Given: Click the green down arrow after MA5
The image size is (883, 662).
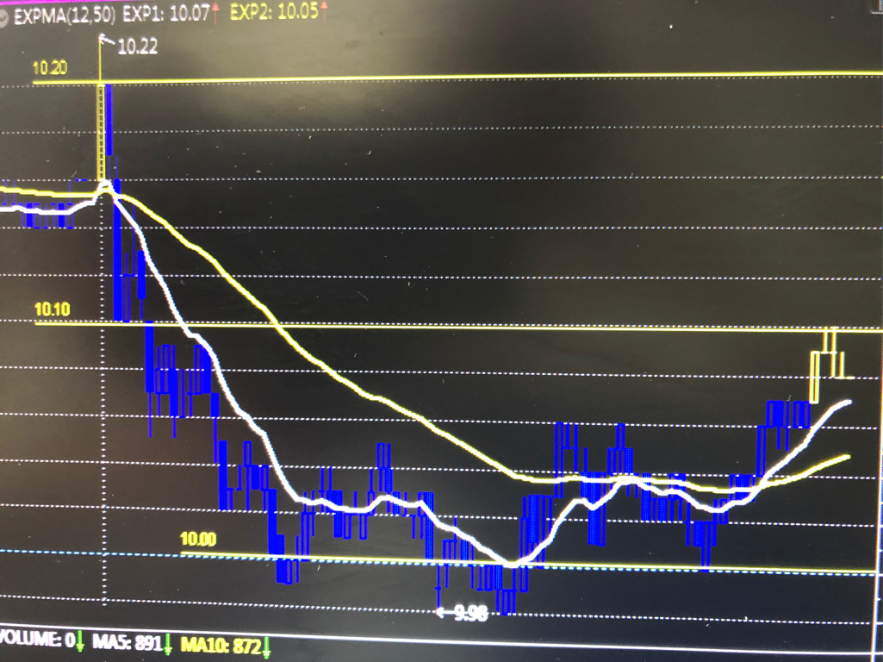Looking at the screenshot, I should pos(168,644).
